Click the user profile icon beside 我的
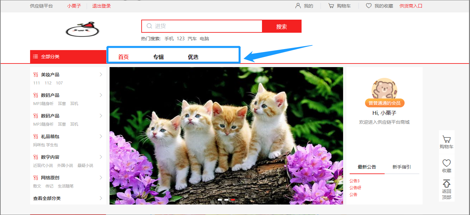470x215 pixels. [298, 6]
